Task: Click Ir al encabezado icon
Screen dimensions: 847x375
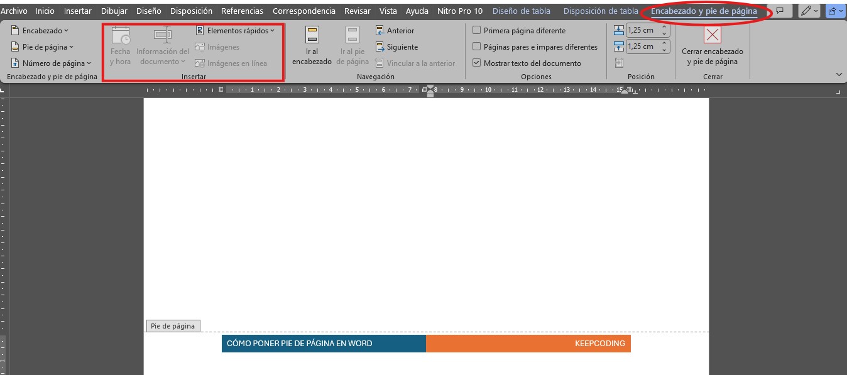Action: coord(312,46)
